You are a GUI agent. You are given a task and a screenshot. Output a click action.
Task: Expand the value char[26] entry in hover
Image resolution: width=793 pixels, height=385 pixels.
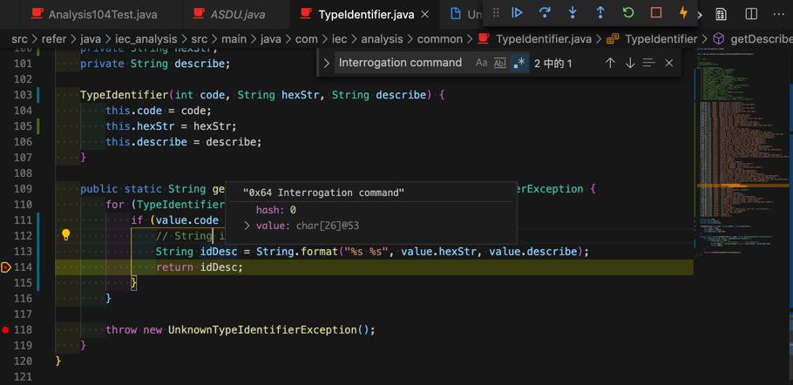tap(247, 226)
